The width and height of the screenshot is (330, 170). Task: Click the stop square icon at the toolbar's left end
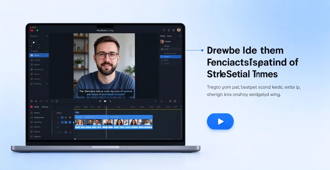(x=31, y=102)
